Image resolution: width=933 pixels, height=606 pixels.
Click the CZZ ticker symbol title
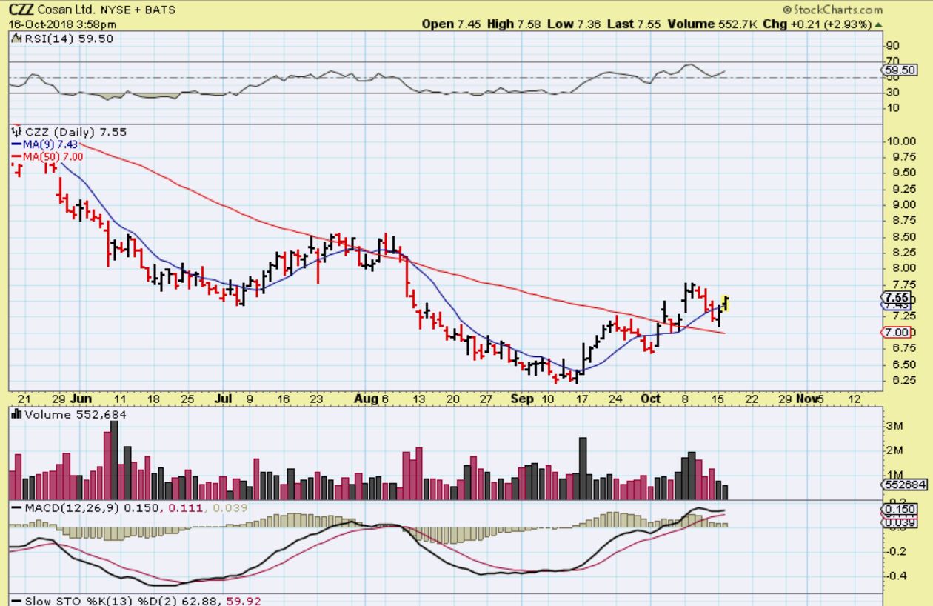click(x=21, y=10)
